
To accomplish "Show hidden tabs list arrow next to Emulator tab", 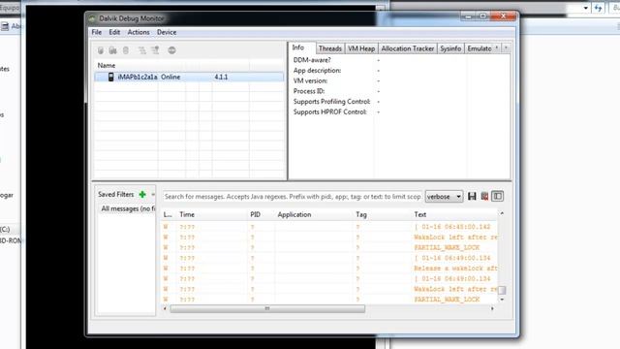I will pos(497,48).
